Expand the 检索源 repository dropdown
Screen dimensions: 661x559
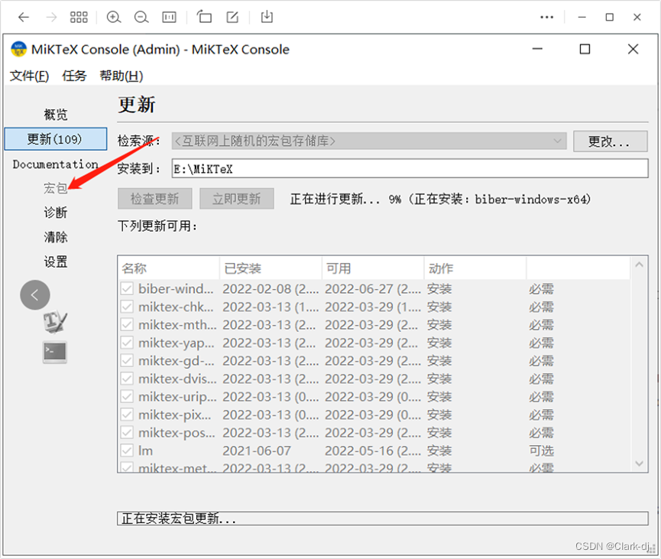coord(369,141)
